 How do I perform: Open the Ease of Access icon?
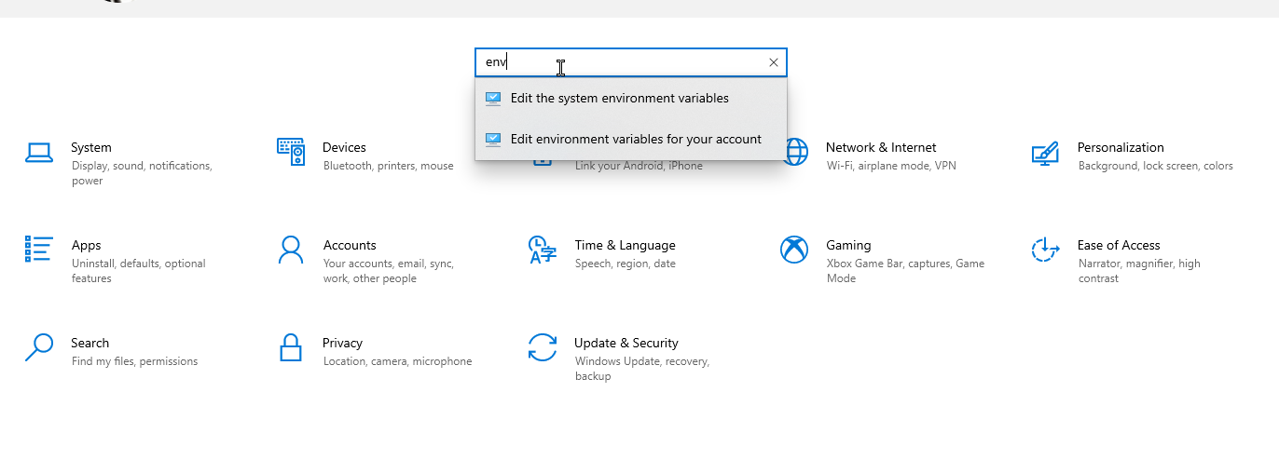1045,250
